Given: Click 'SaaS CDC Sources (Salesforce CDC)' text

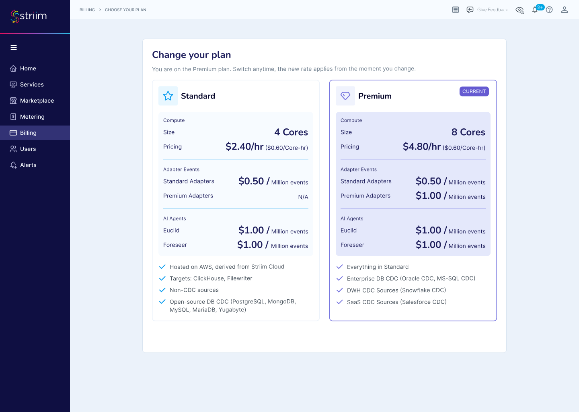Looking at the screenshot, I should coord(397,302).
